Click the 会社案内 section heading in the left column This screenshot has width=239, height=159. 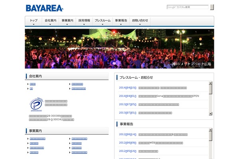click(x=35, y=76)
